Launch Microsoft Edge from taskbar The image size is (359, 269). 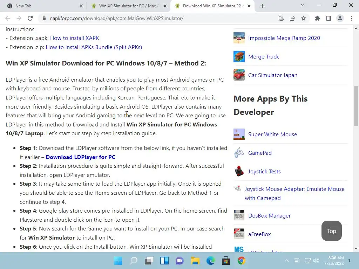point(211,261)
